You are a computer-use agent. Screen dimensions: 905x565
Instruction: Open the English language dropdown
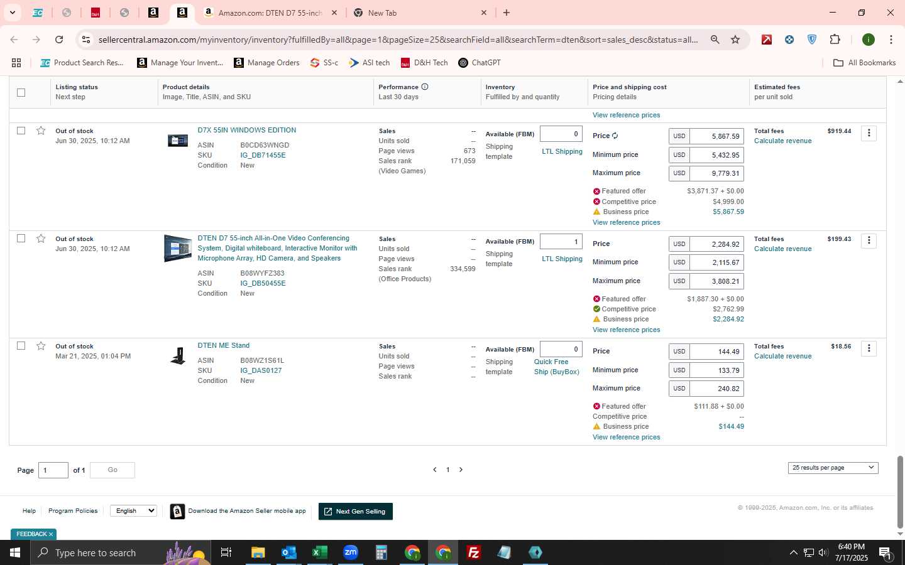tap(133, 511)
